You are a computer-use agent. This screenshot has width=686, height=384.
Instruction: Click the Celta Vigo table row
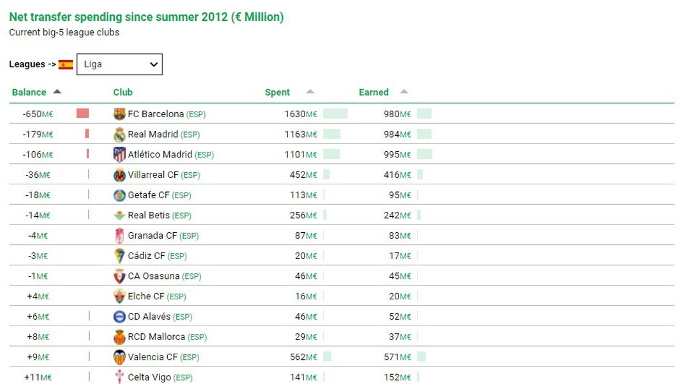[341, 377]
